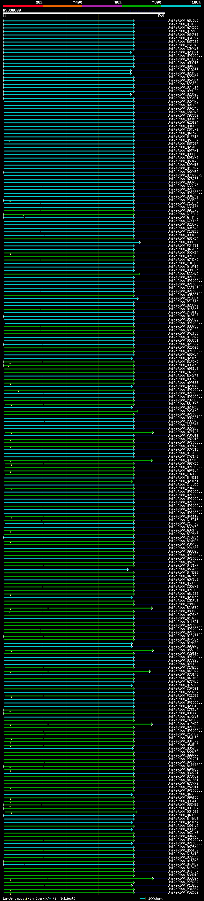
Task: Click the red 20% identity legend segment
Action: (x=23, y=6)
